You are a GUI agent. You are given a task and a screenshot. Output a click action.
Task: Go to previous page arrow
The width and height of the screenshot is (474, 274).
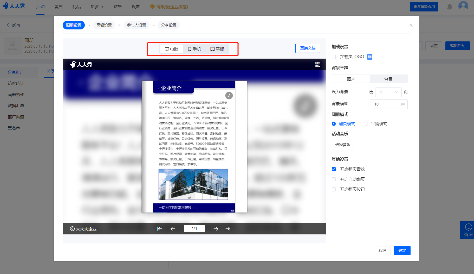173,229
